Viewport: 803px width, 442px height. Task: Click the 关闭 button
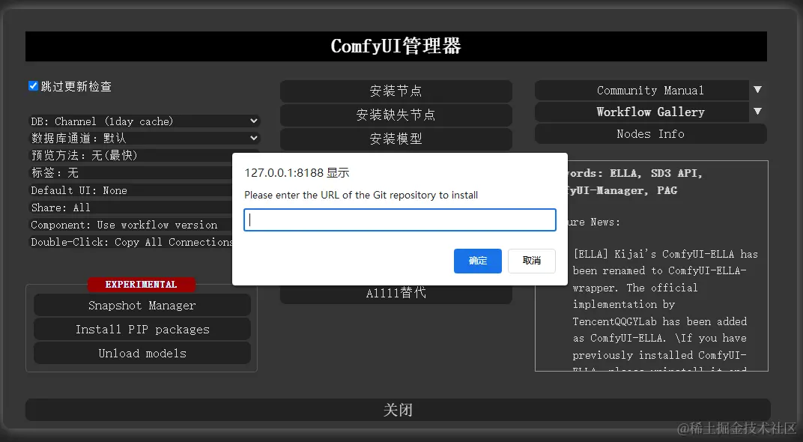click(x=398, y=410)
